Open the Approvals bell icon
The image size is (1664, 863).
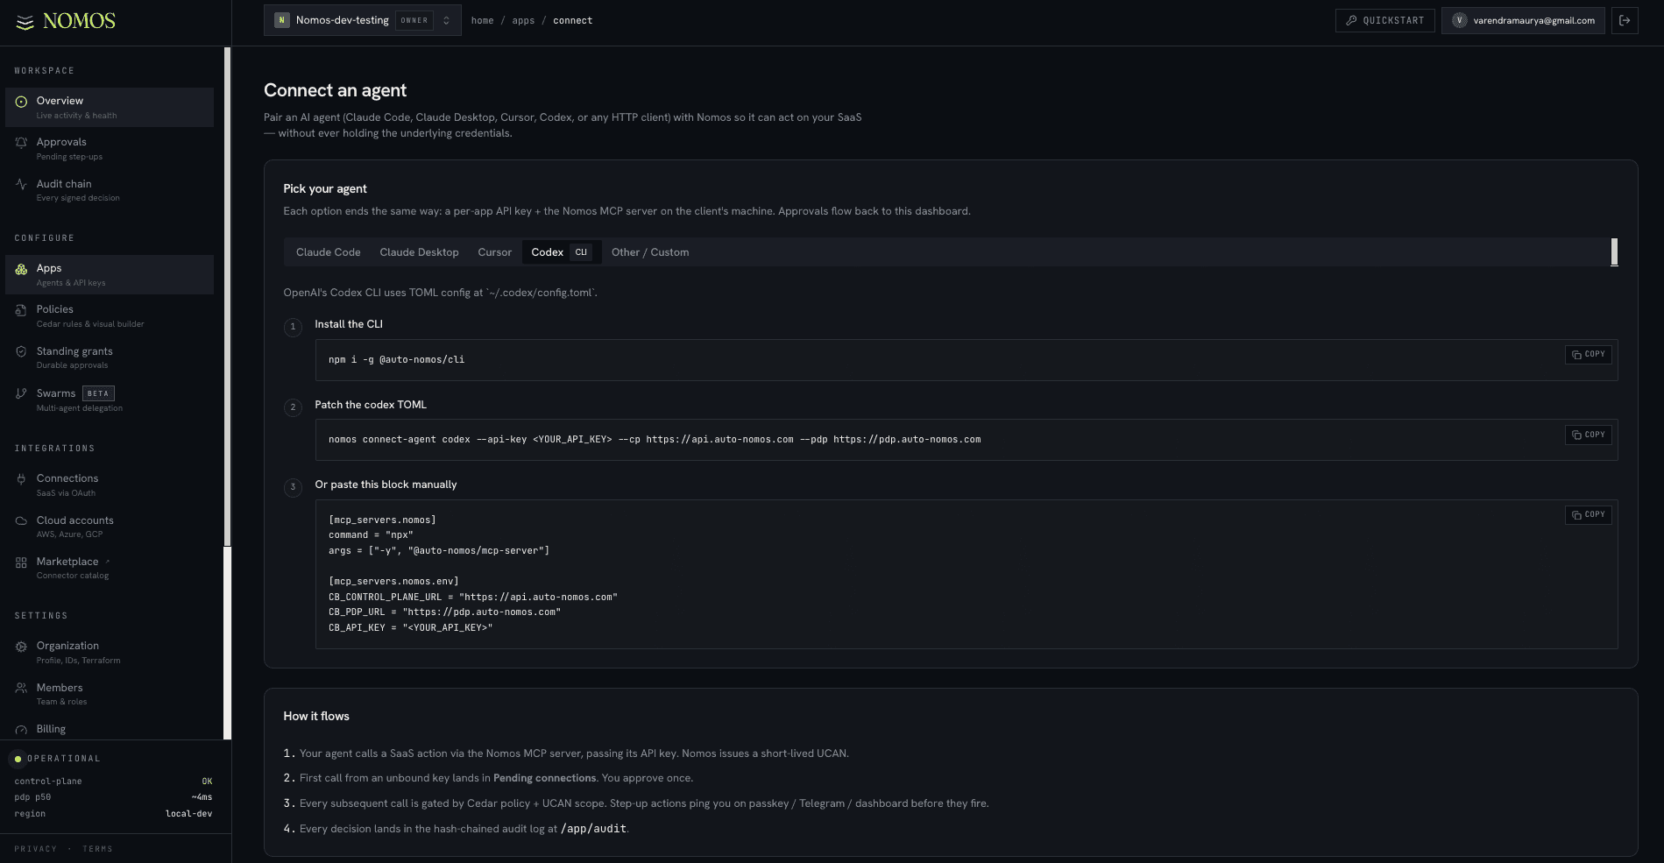21,143
